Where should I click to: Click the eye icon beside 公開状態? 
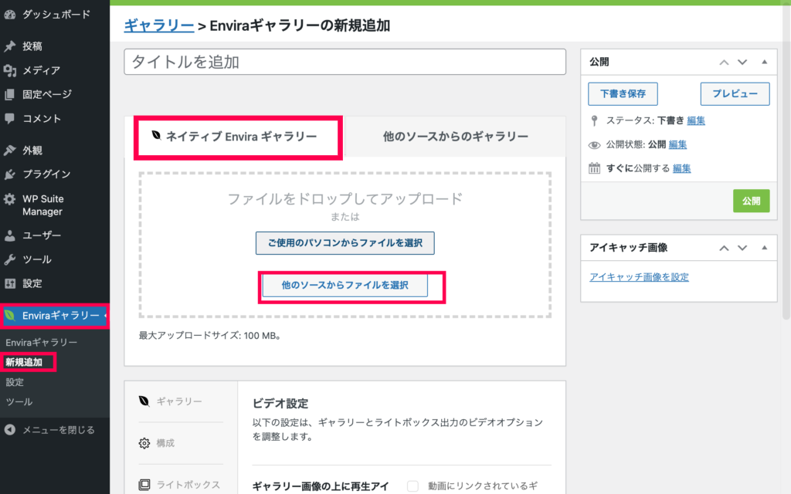click(594, 145)
